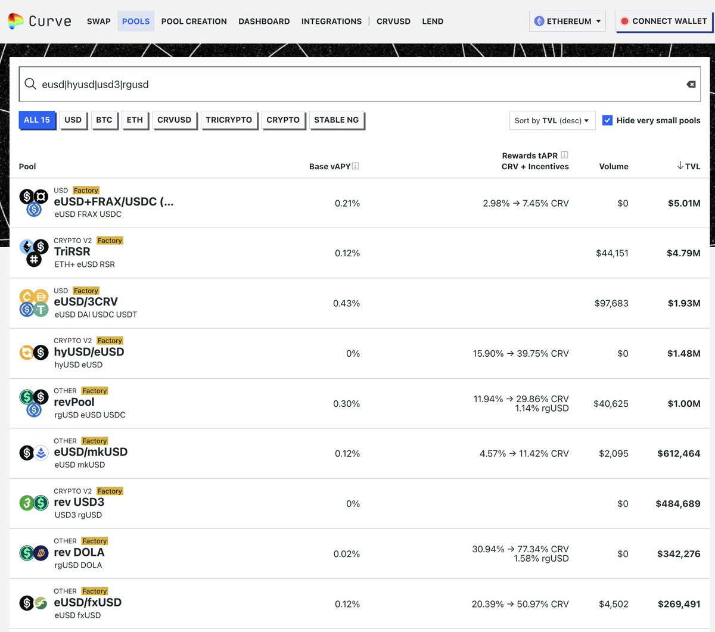Open the Swap page
The width and height of the screenshot is (715, 632).
click(x=98, y=21)
